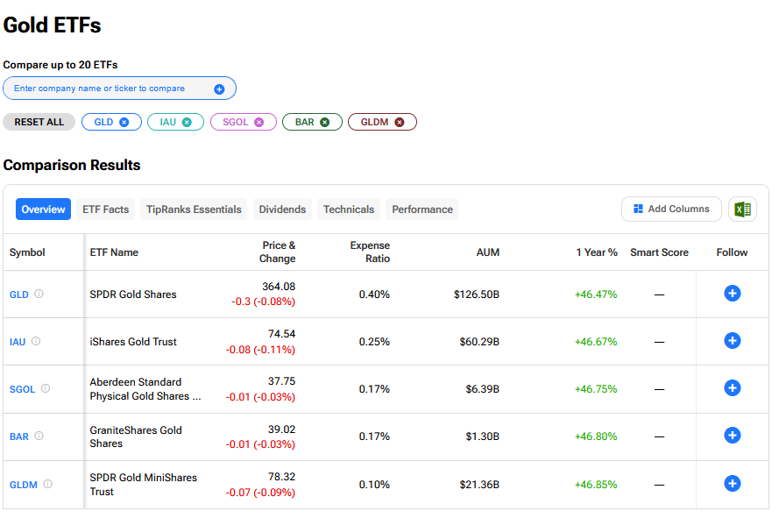Remove the IAU ticker chip

click(187, 123)
